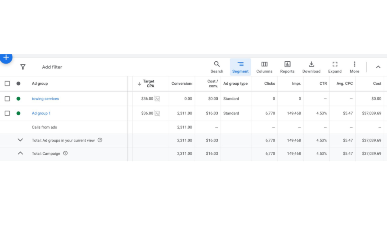Expand the table to full screen

335,67
